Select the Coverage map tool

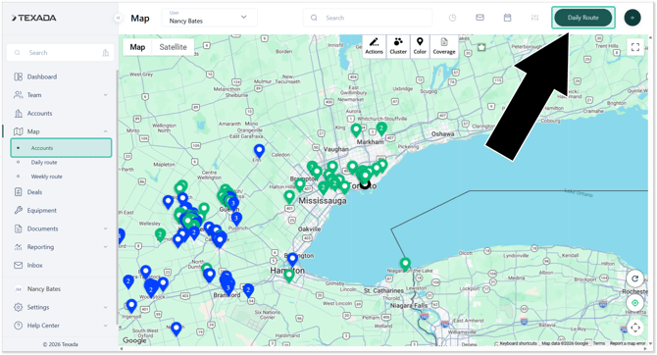click(444, 46)
